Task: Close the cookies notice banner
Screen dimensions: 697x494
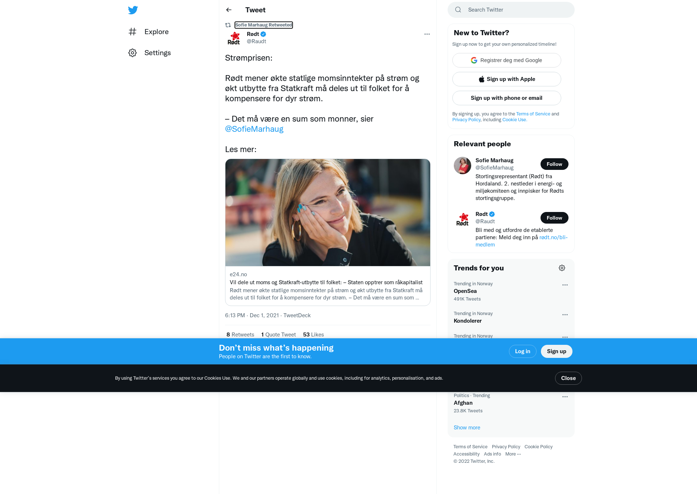Action: tap(568, 378)
